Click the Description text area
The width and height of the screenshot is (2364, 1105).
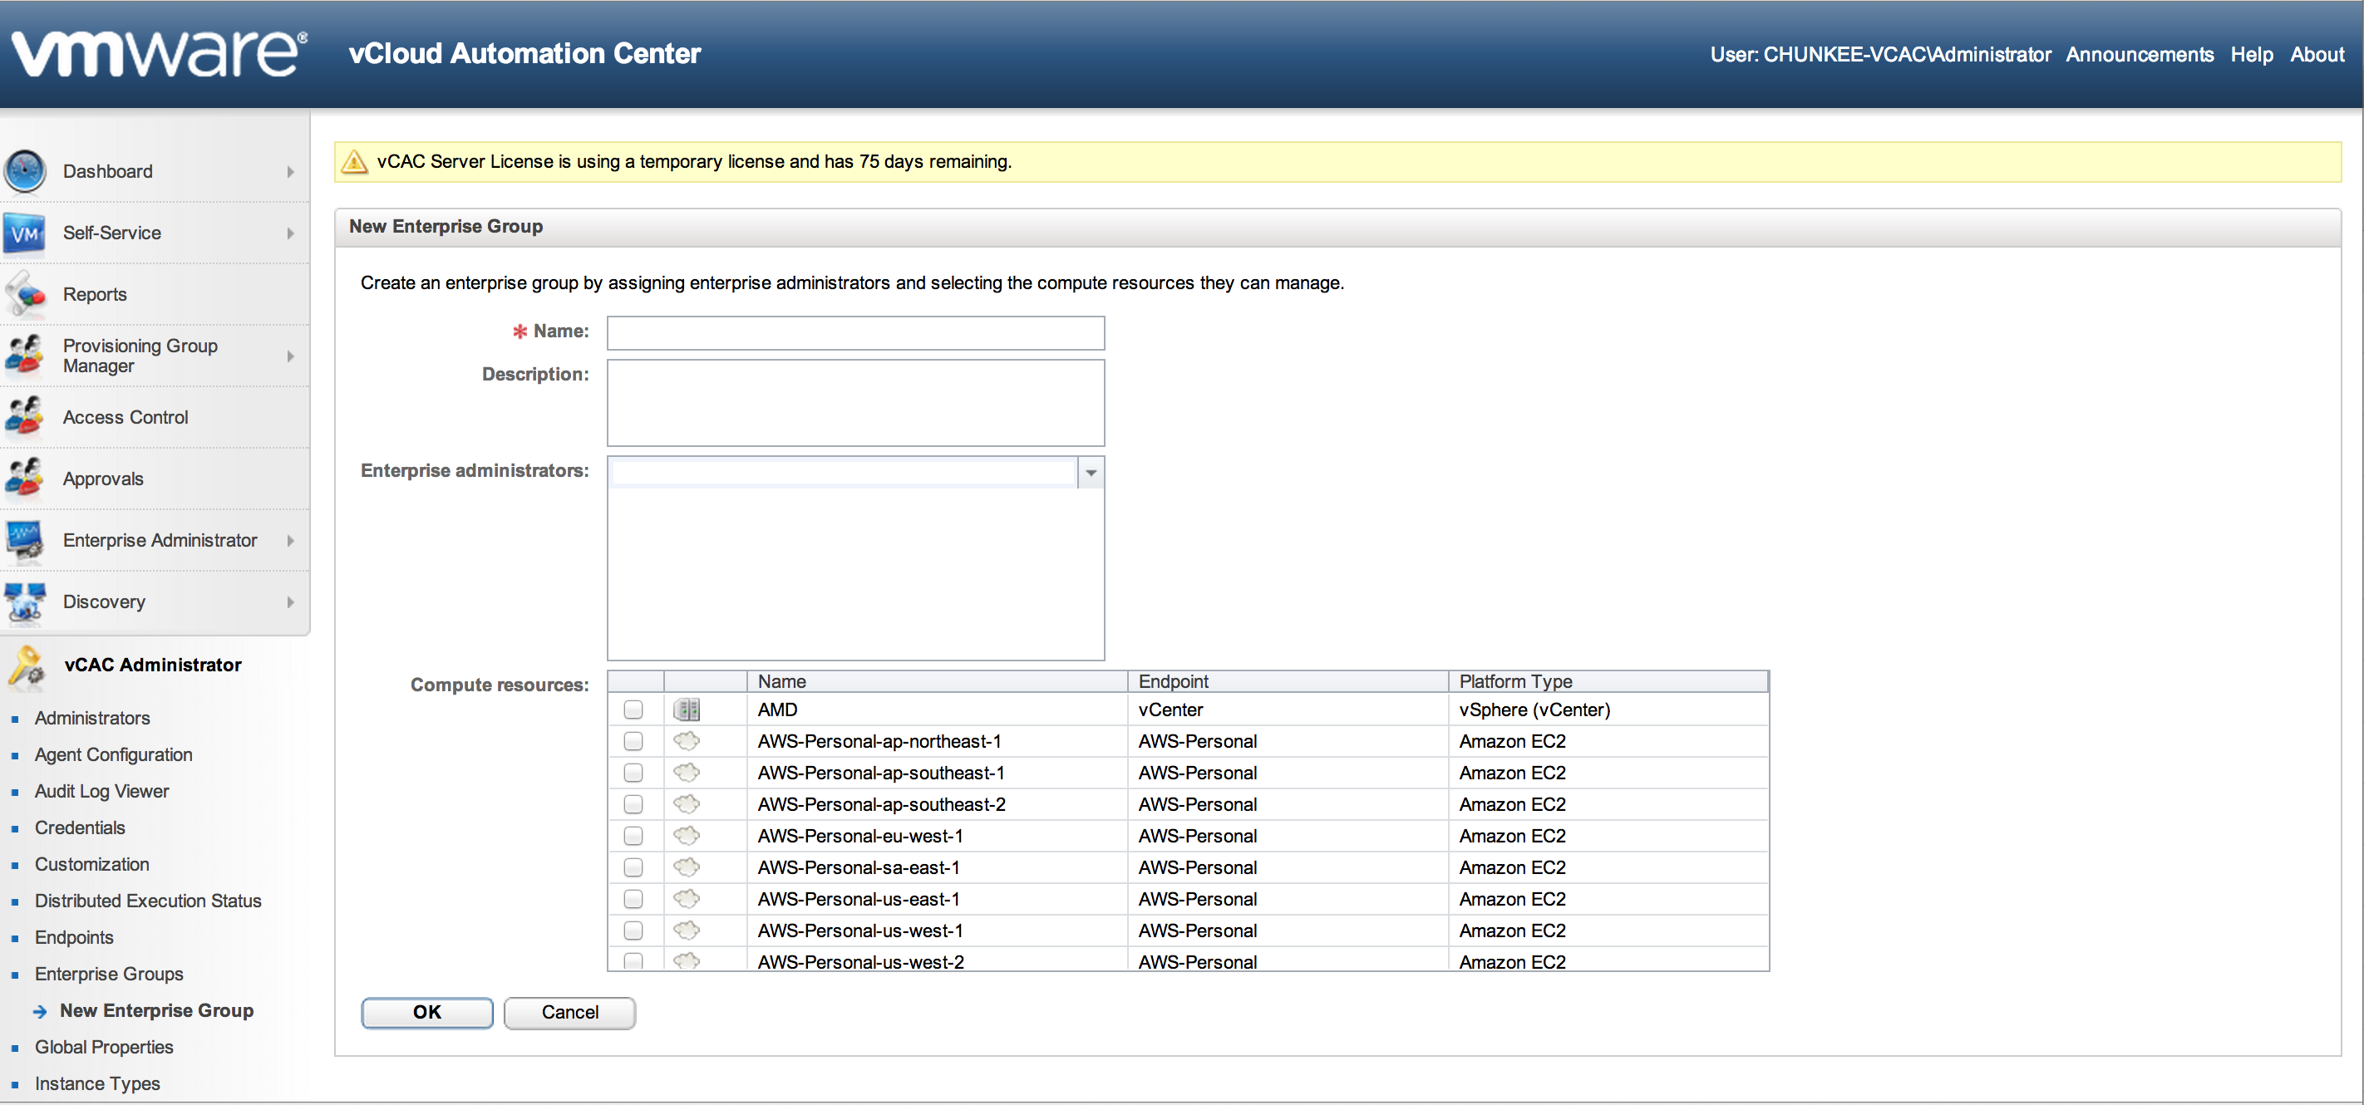[x=855, y=403]
